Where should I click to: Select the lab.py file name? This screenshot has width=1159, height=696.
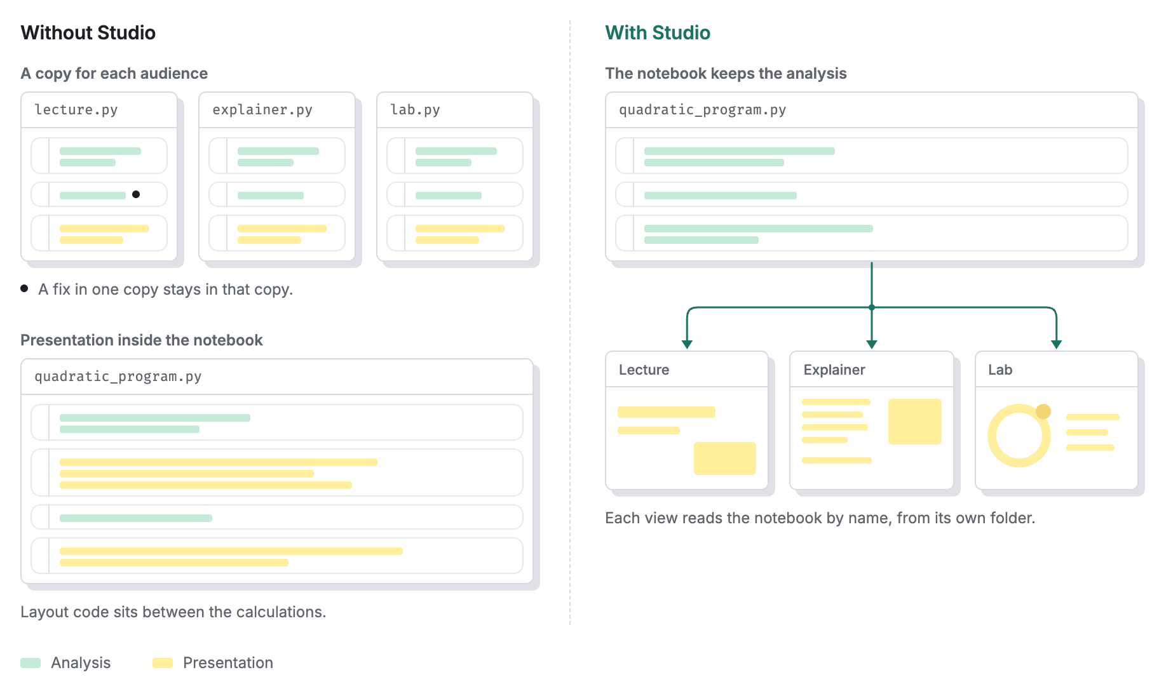[415, 110]
